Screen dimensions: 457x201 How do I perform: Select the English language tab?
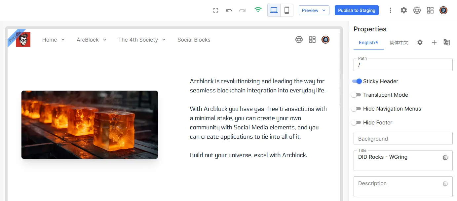pos(368,43)
